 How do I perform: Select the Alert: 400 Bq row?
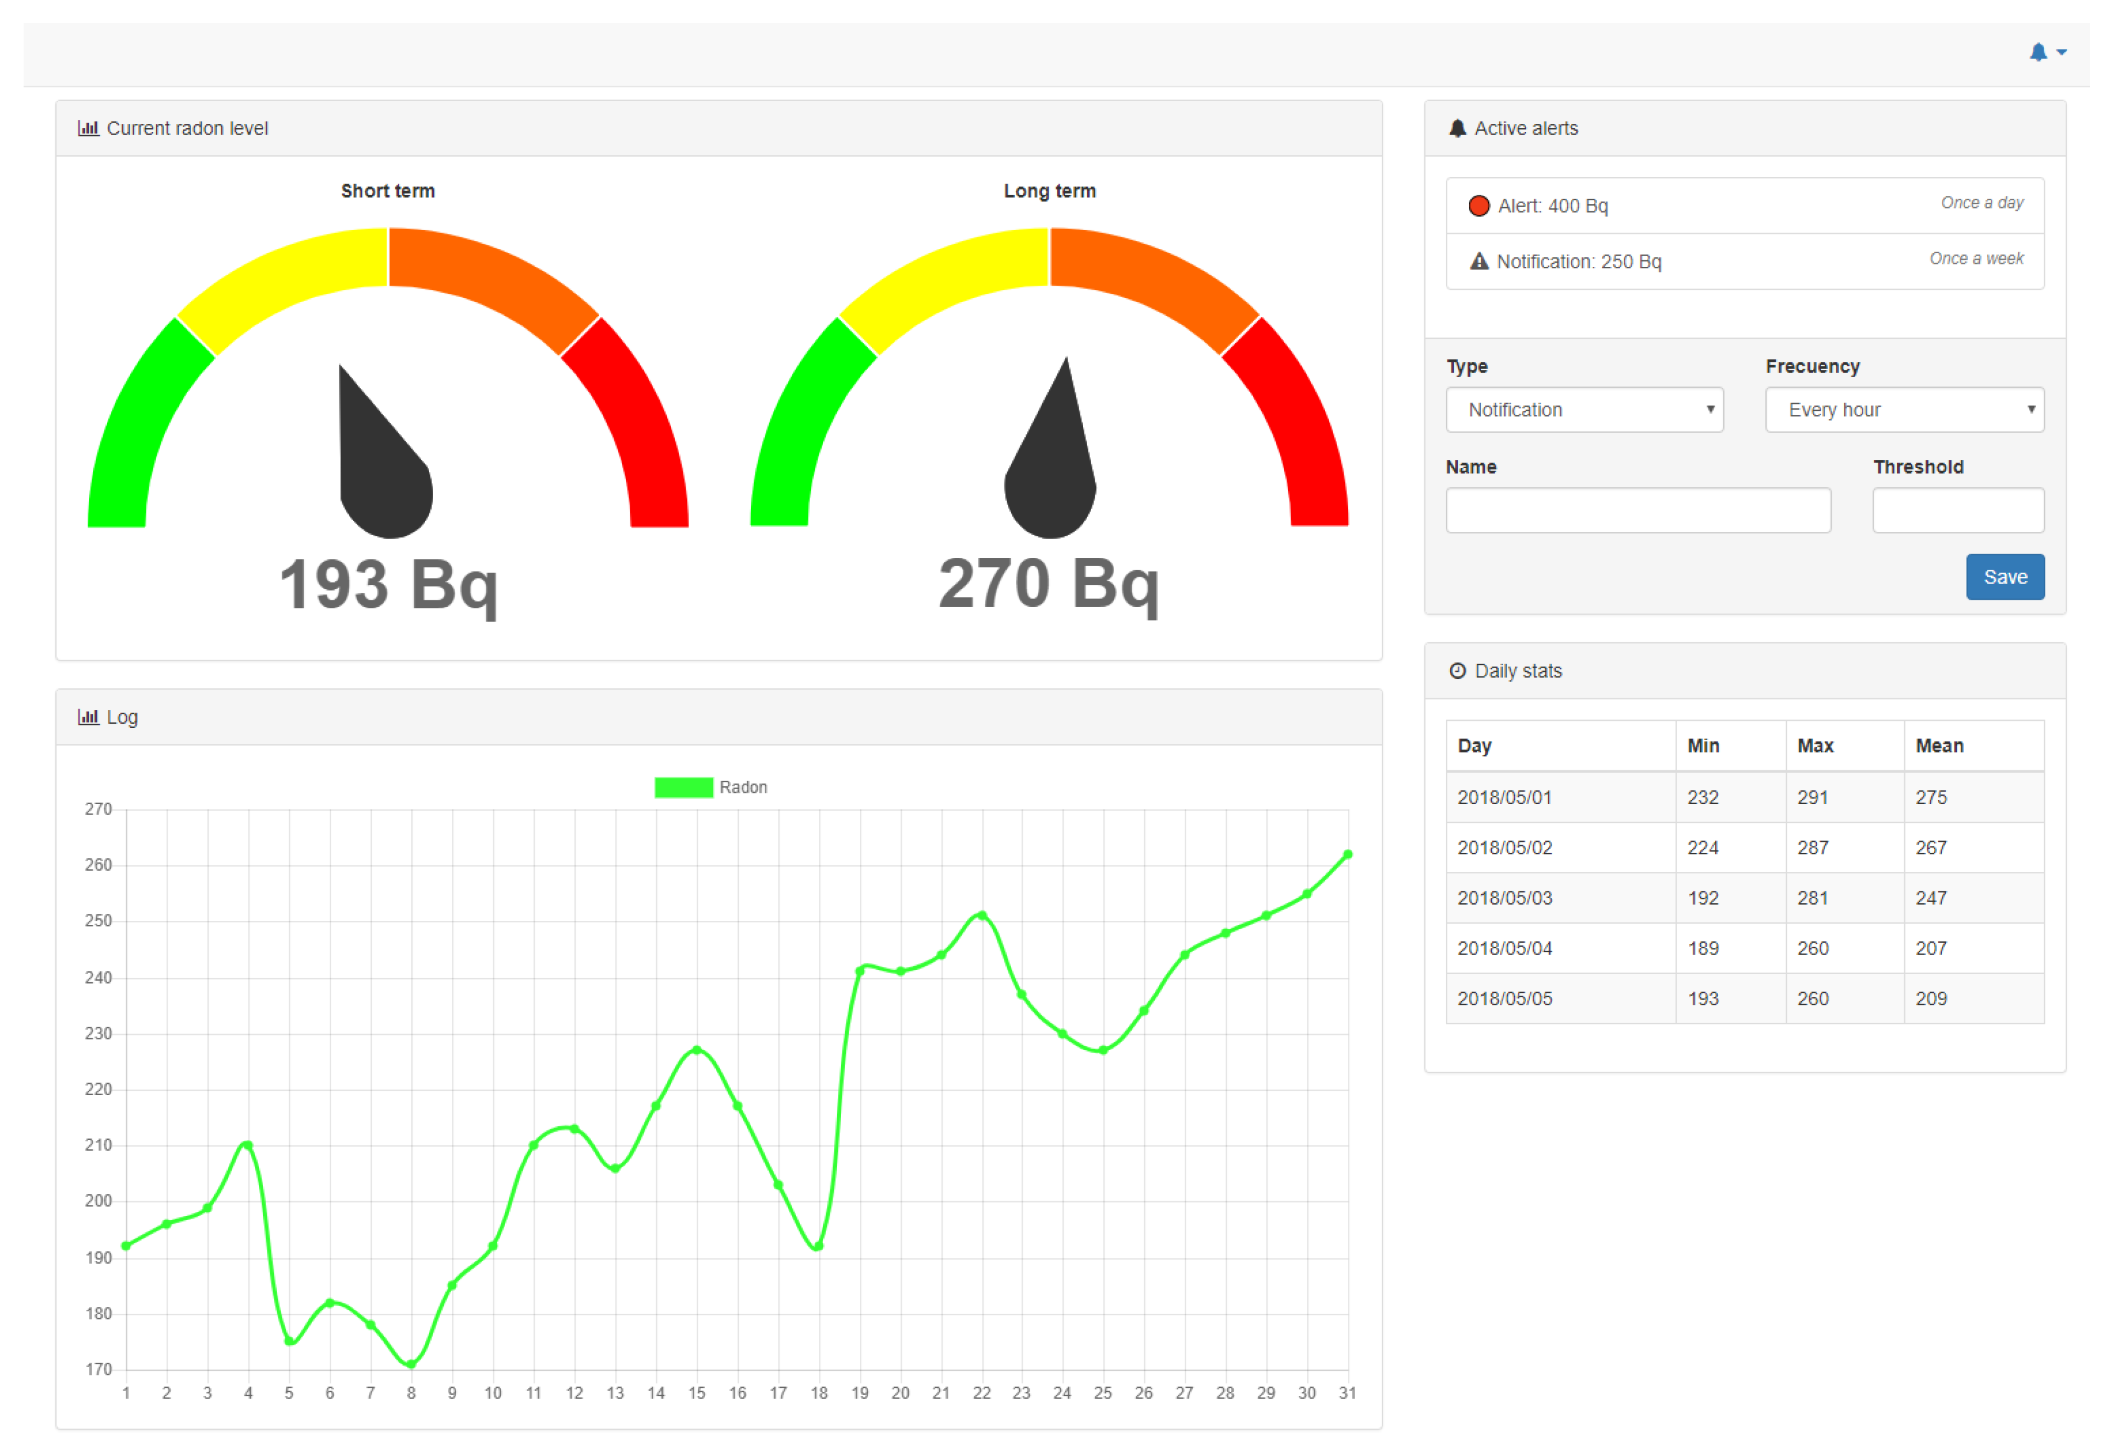pos(1745,205)
